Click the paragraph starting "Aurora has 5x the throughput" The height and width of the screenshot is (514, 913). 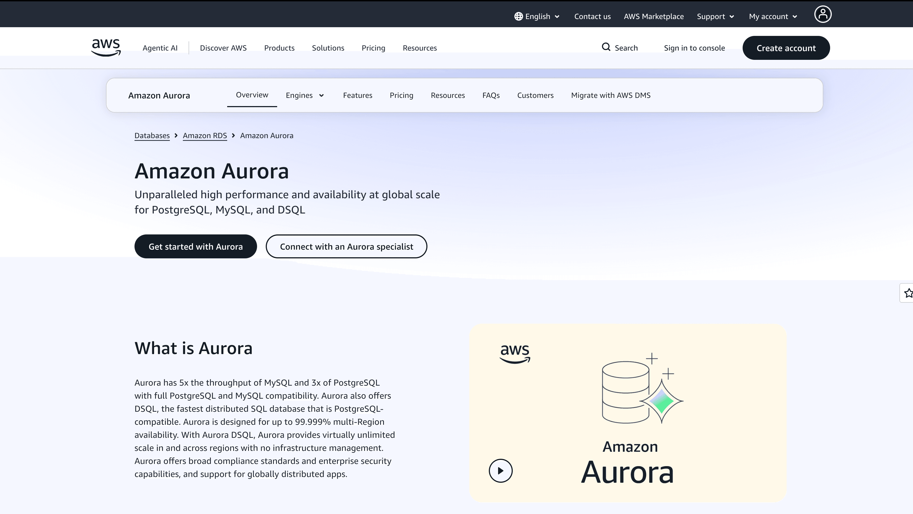[x=265, y=428]
